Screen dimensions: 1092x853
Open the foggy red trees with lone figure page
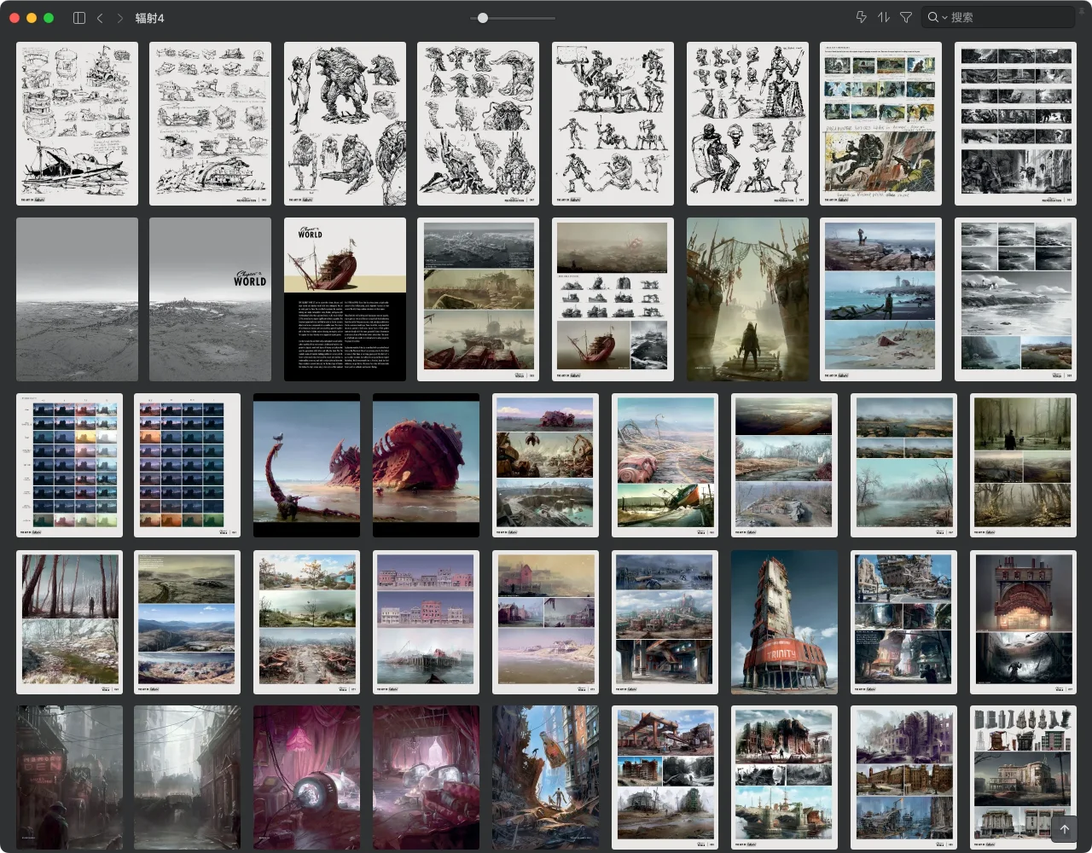coord(69,622)
